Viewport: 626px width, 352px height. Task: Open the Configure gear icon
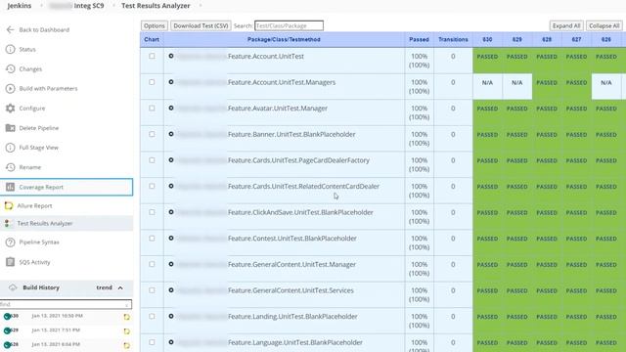click(11, 109)
